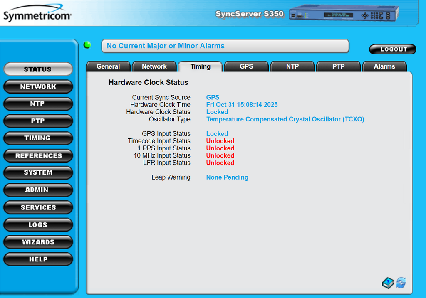The width and height of the screenshot is (426, 298).
Task: View the Alarms tab
Action: point(384,66)
